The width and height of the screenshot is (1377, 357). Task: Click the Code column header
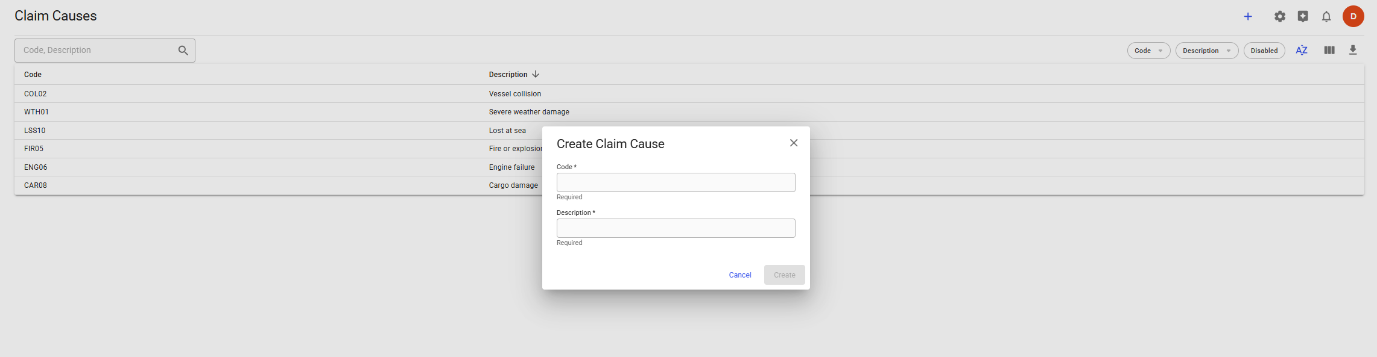pyautogui.click(x=33, y=75)
